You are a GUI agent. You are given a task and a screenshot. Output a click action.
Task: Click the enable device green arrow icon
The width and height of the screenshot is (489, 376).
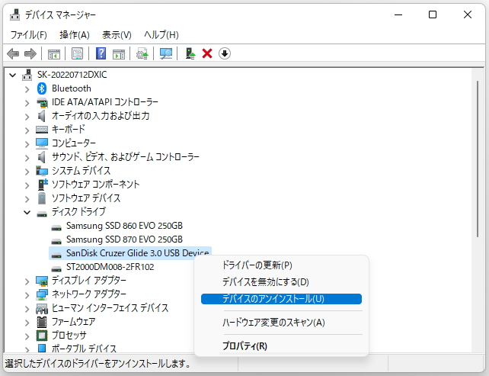click(x=190, y=53)
